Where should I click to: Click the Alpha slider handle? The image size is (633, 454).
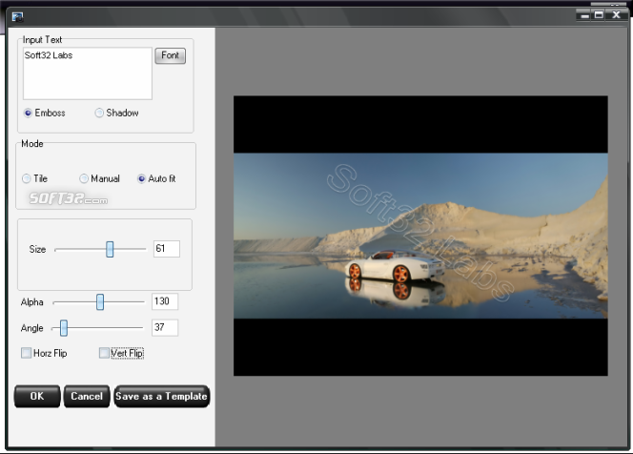pyautogui.click(x=100, y=301)
